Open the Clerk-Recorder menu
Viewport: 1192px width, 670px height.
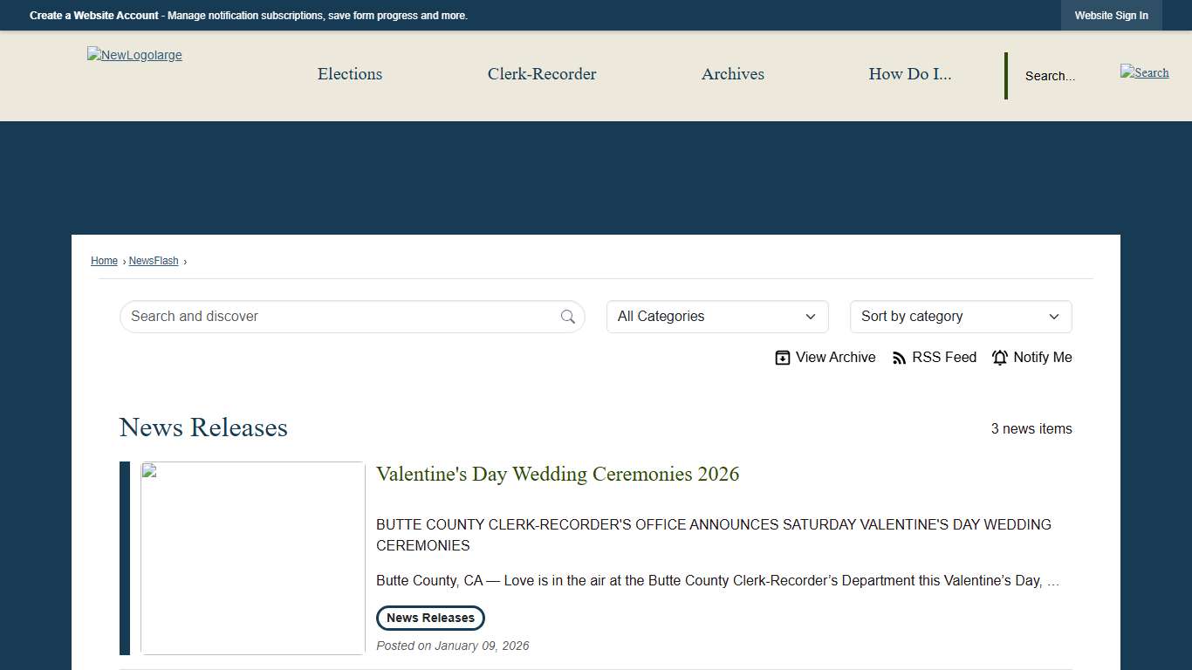(x=542, y=74)
